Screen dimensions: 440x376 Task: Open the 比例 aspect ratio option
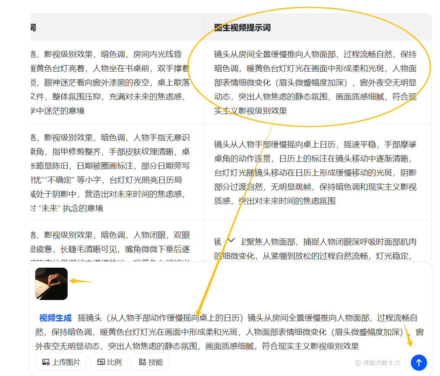(x=110, y=362)
